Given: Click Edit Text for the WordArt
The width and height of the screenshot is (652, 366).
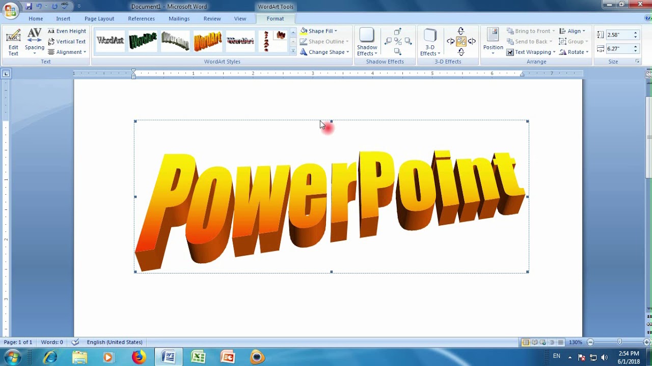Looking at the screenshot, I should pyautogui.click(x=13, y=43).
